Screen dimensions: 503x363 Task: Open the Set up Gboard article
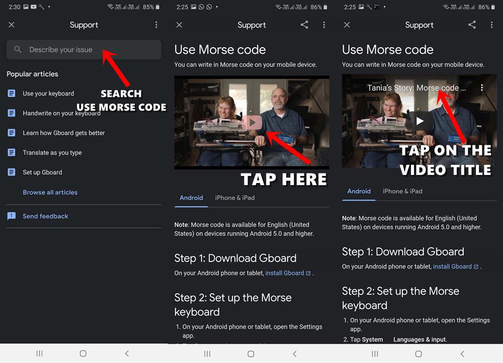[x=42, y=172]
